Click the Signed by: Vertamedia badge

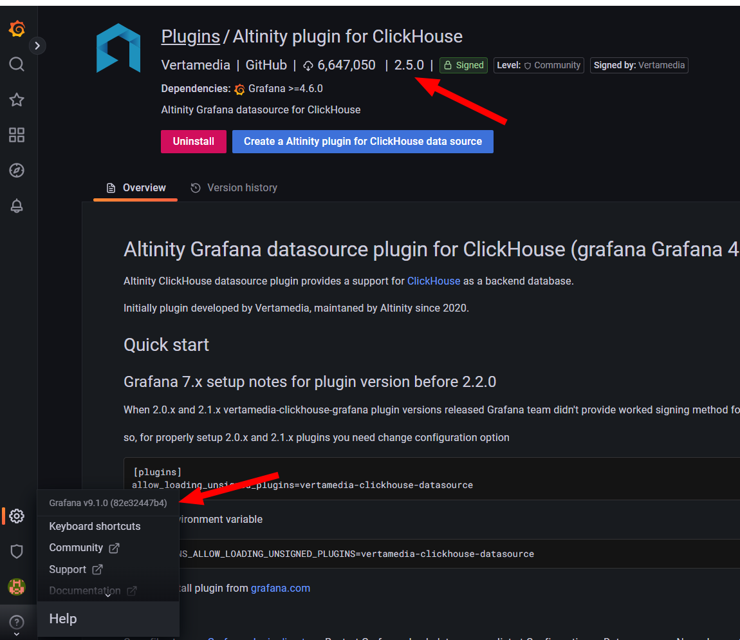tap(639, 65)
